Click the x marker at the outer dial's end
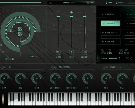135x108 pixels. click(38, 30)
